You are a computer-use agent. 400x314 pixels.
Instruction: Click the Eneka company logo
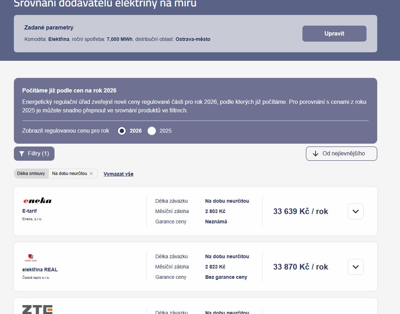tap(37, 201)
